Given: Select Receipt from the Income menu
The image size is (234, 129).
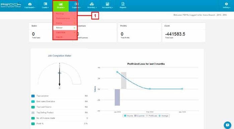Looking at the screenshot, I should [x=59, y=28].
